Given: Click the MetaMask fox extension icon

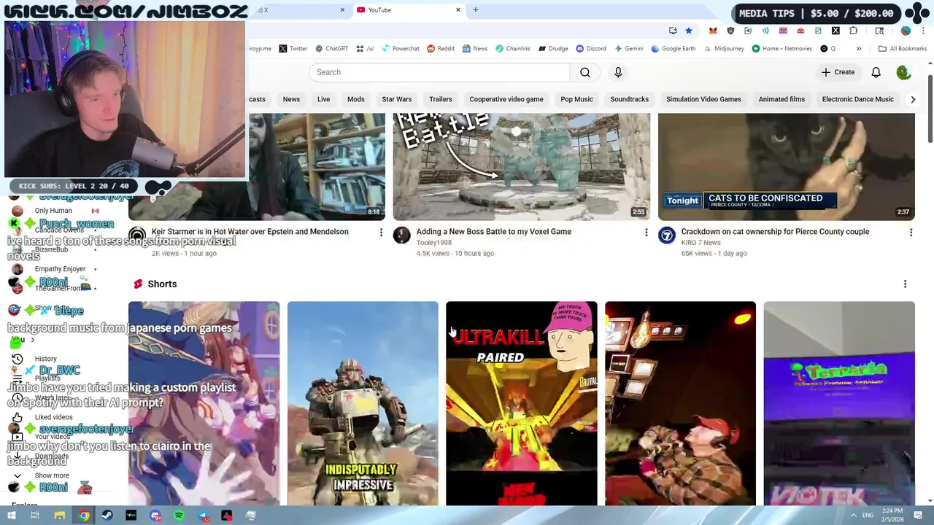Looking at the screenshot, I should pos(713,31).
